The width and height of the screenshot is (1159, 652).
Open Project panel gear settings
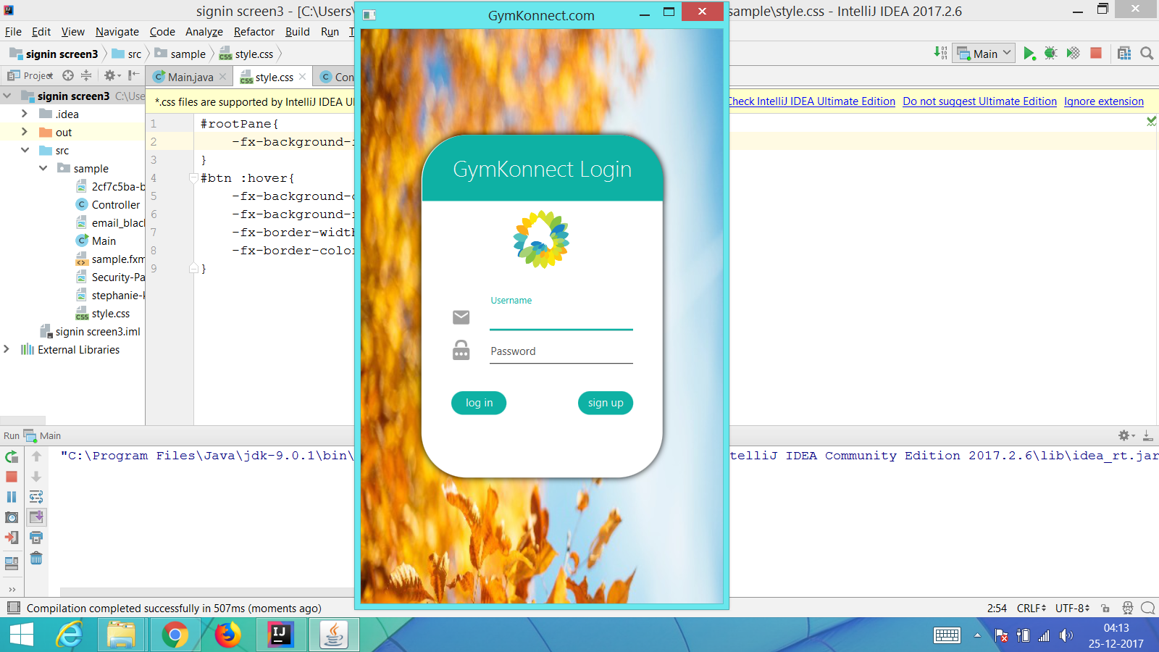coord(112,75)
